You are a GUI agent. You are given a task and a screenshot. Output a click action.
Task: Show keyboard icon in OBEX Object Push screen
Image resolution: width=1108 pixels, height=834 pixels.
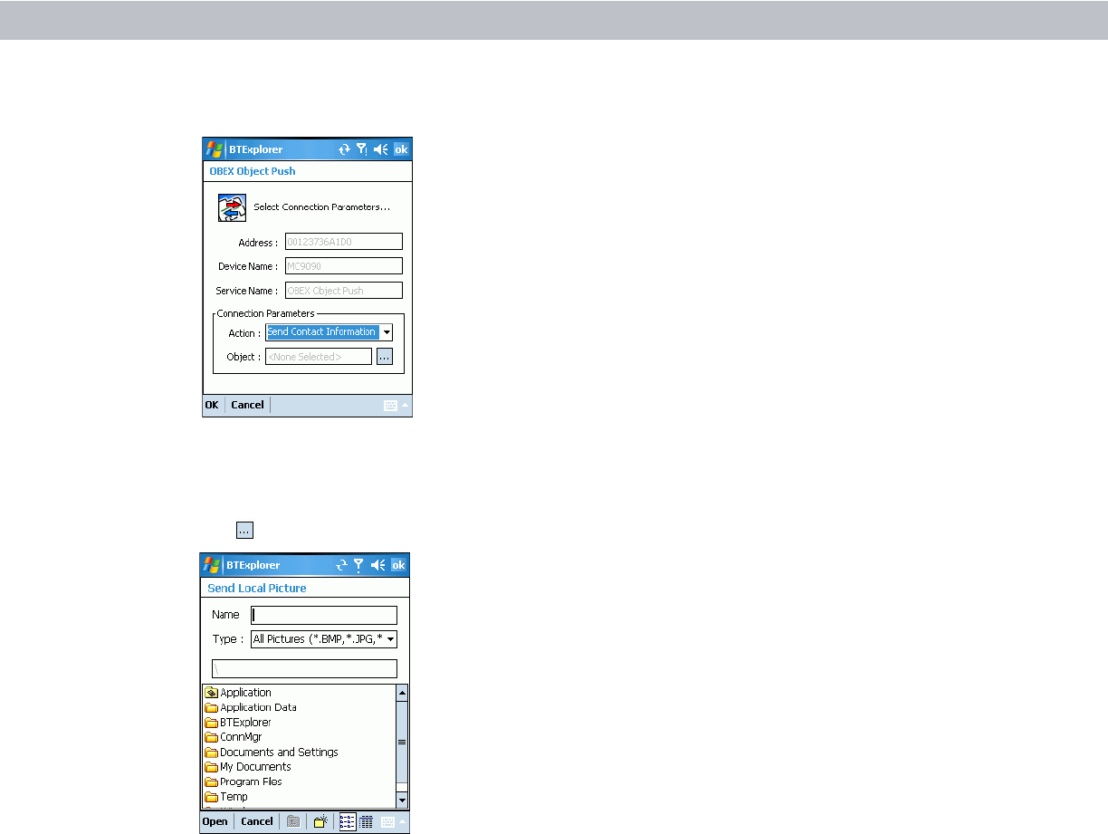click(x=390, y=406)
